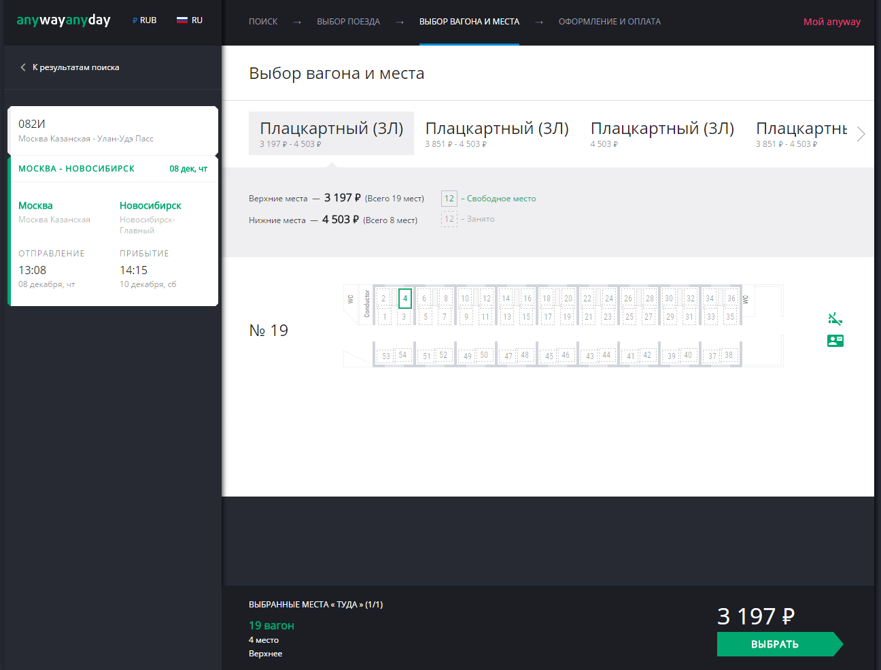Click the free seat legend box
The image size is (881, 670).
click(x=449, y=199)
